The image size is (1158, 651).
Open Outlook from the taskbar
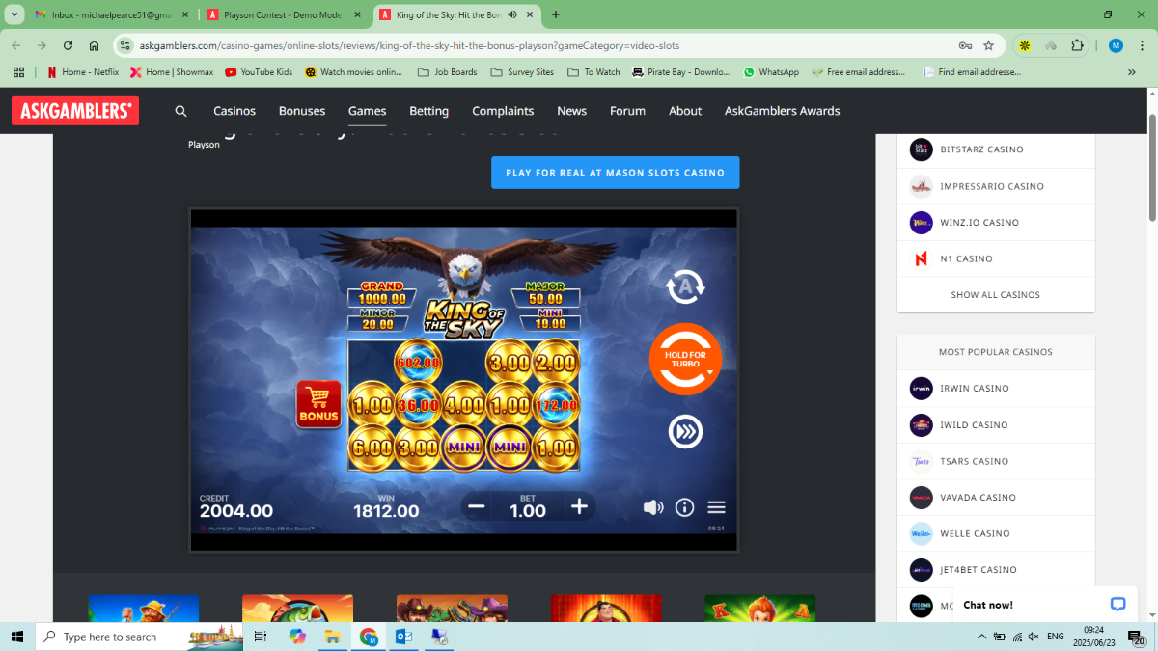tap(404, 637)
